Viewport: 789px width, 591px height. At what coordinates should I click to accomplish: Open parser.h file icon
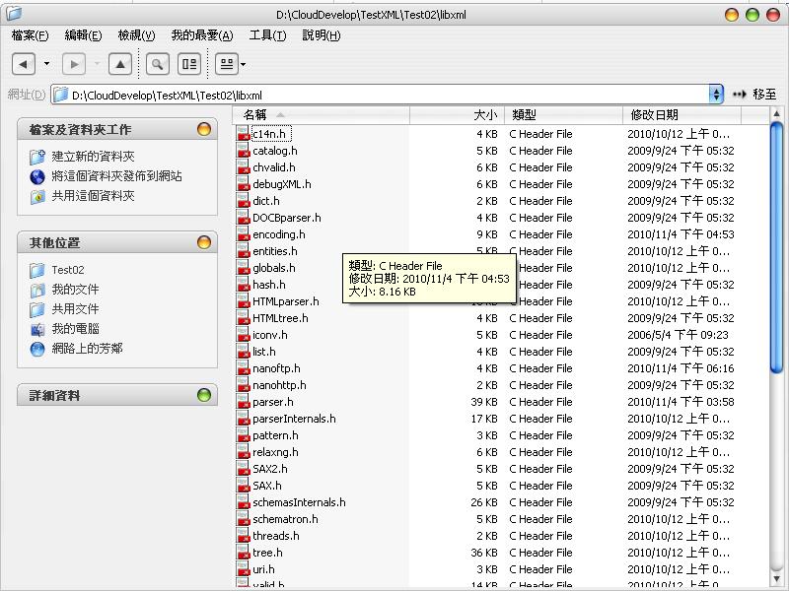pyautogui.click(x=243, y=402)
